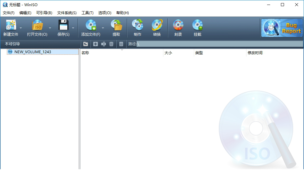The height and width of the screenshot is (176, 304).
Task: Expand the 保存 dropdown arrow
Action: coord(73,28)
